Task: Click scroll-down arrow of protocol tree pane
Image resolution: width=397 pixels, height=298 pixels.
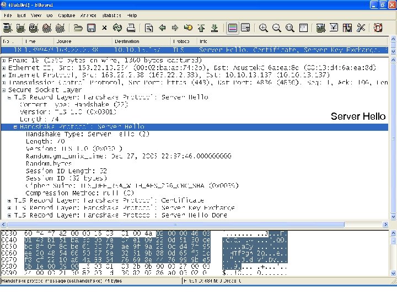Action: 393,217
